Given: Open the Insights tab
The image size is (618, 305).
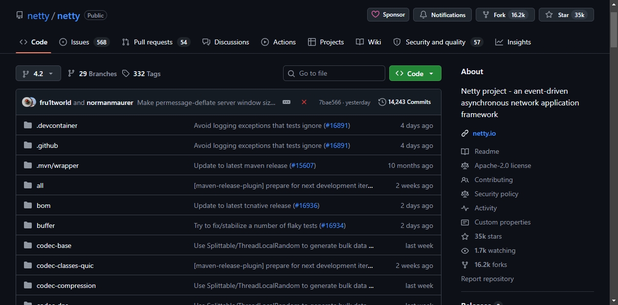Looking at the screenshot, I should pyautogui.click(x=513, y=42).
